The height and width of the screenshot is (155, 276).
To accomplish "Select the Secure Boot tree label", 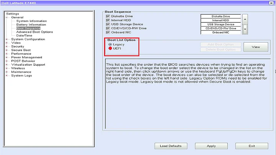I will click(21, 50).
